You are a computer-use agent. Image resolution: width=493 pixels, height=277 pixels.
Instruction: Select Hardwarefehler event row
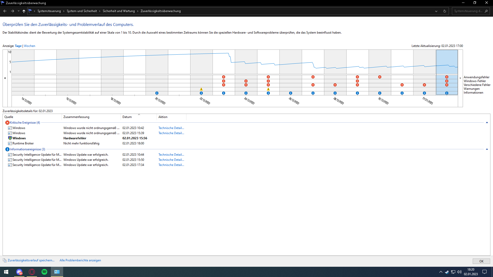click(x=75, y=138)
